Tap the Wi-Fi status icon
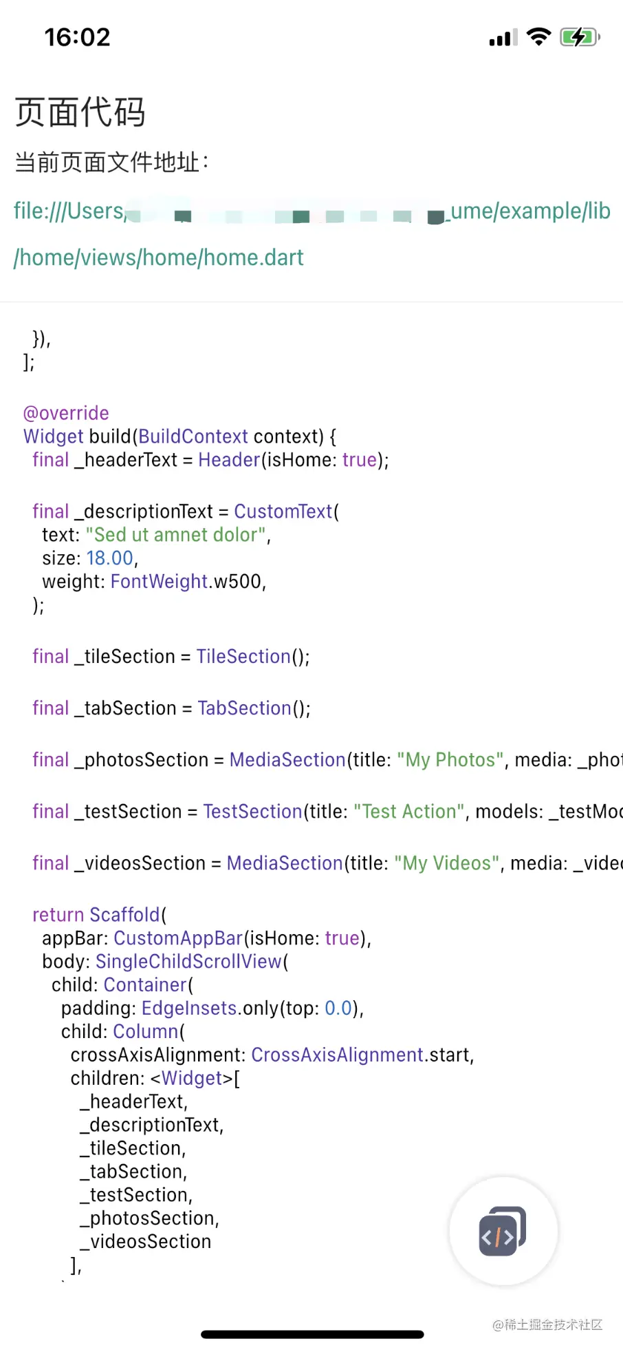This screenshot has height=1352, width=623. 538,36
